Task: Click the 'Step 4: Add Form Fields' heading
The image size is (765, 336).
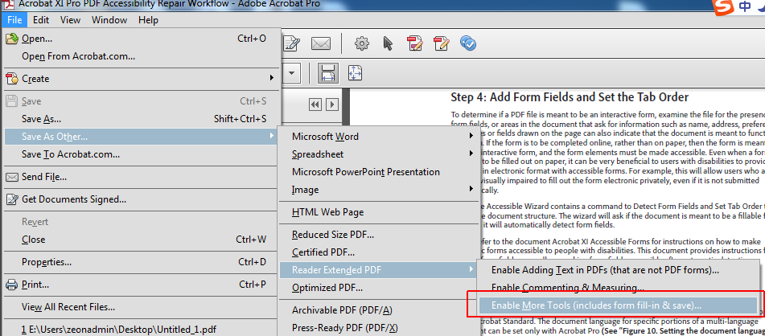Action: [x=570, y=97]
